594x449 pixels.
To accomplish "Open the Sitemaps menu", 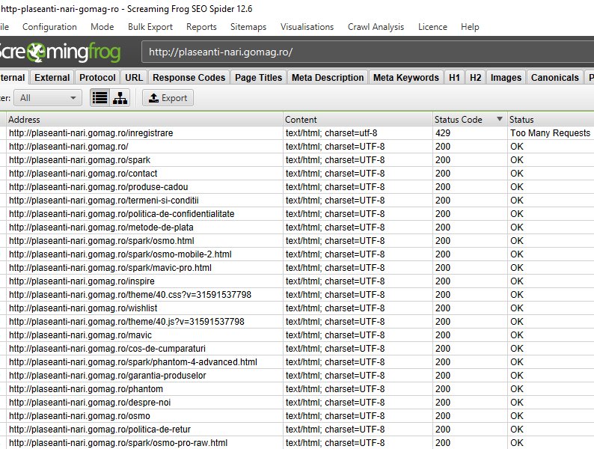I will click(248, 27).
